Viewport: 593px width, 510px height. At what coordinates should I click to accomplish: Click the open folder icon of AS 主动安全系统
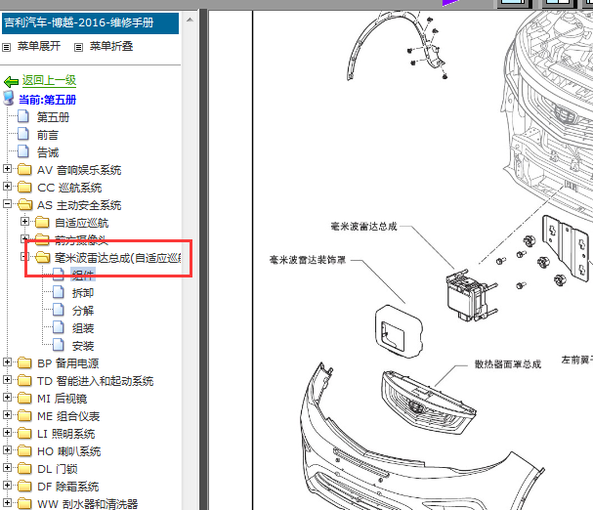pos(25,204)
